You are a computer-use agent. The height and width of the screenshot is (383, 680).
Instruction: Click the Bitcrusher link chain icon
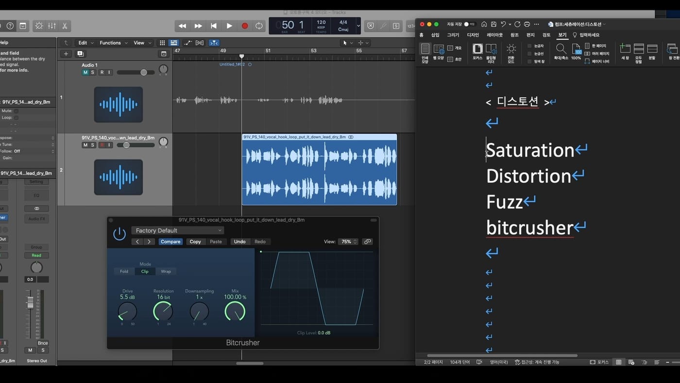(368, 242)
